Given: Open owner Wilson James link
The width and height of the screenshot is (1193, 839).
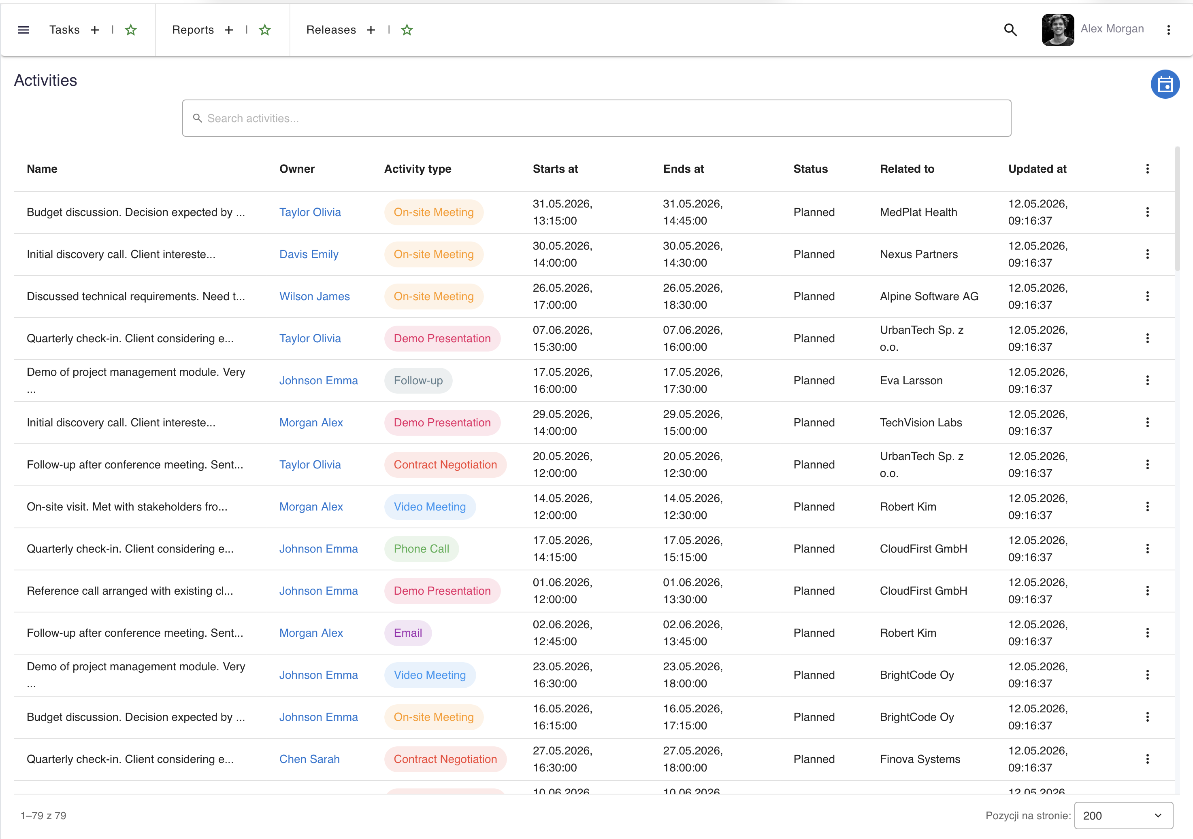Looking at the screenshot, I should pyautogui.click(x=314, y=296).
